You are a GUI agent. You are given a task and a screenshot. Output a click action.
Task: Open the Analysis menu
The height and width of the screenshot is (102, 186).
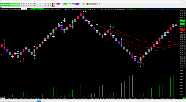coord(10,2)
